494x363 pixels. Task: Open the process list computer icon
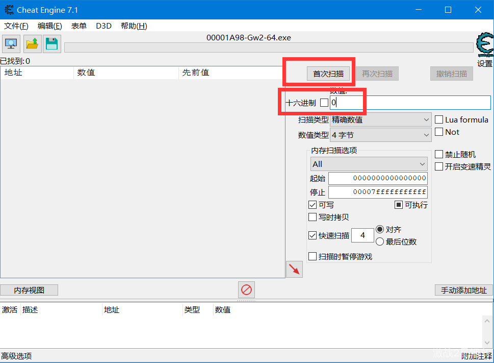[11, 44]
